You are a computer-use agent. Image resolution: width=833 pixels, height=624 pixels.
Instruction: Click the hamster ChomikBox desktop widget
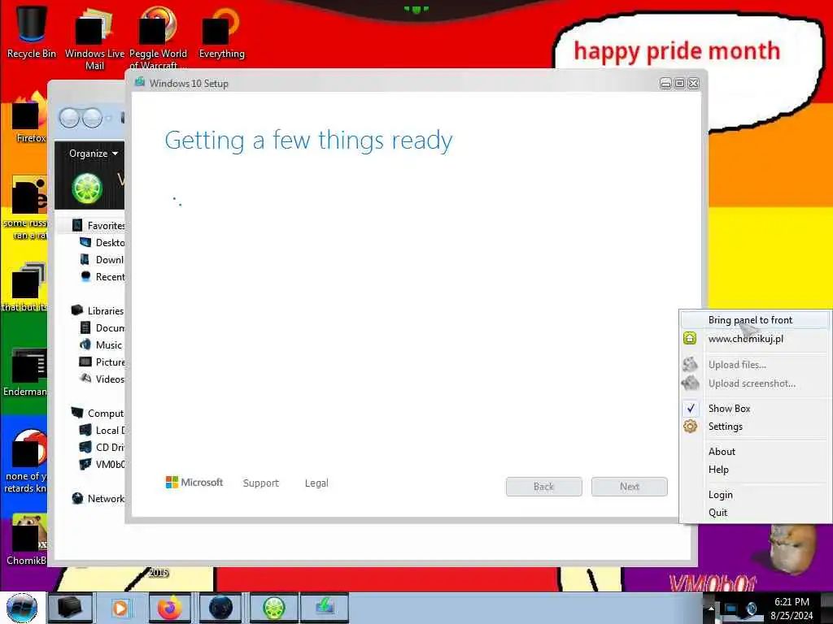pos(792,549)
